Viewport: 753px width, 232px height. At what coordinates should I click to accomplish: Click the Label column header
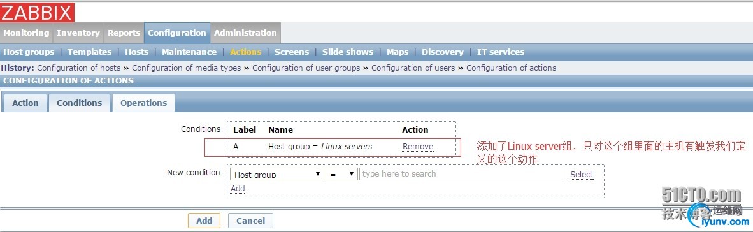point(245,129)
